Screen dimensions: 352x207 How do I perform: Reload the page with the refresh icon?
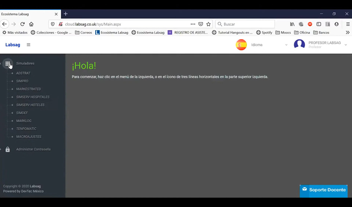pos(23,24)
